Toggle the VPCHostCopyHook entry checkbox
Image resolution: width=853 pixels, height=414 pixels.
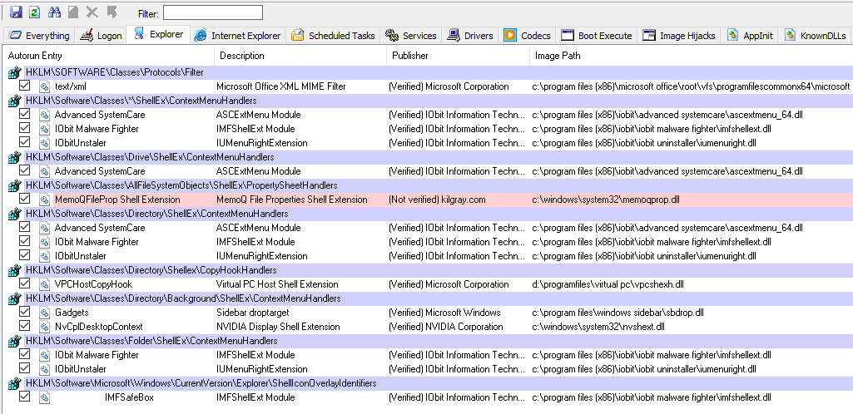(24, 284)
